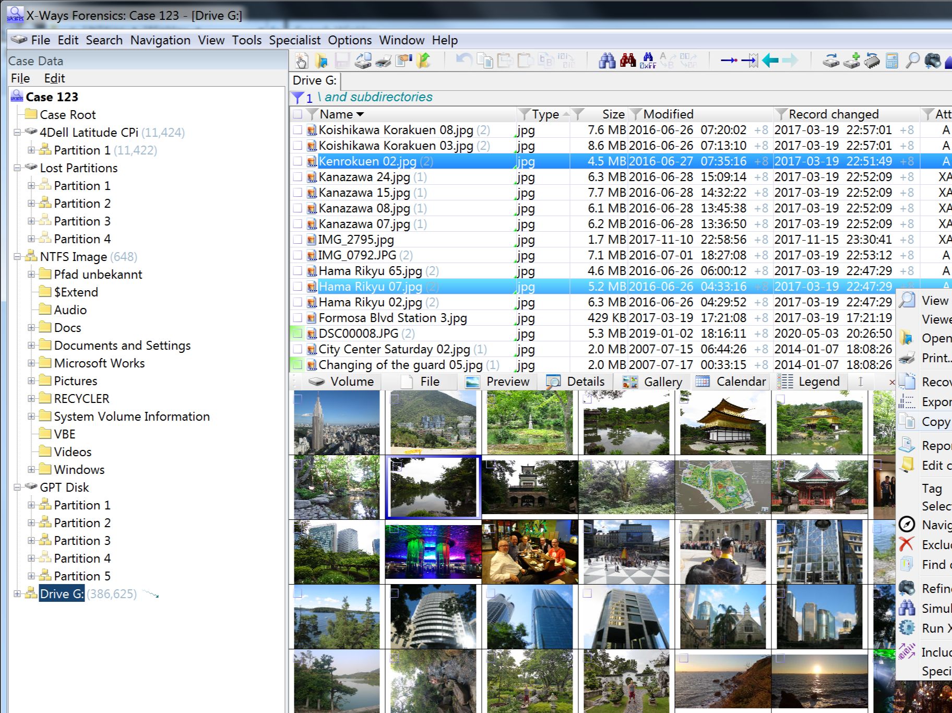Click the New File icon in toolbar
This screenshot has height=713, width=952.
coord(301,61)
